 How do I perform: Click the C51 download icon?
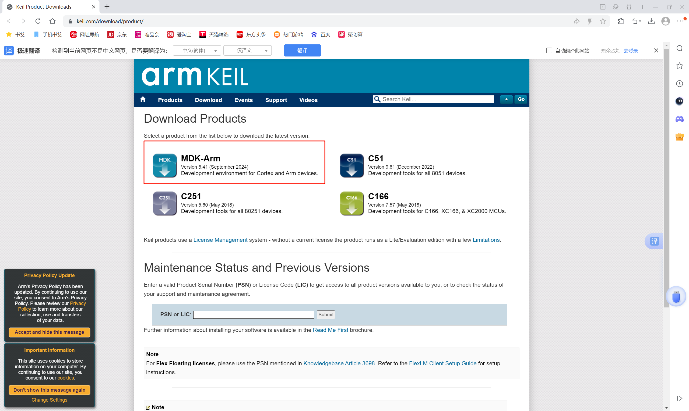tap(351, 165)
